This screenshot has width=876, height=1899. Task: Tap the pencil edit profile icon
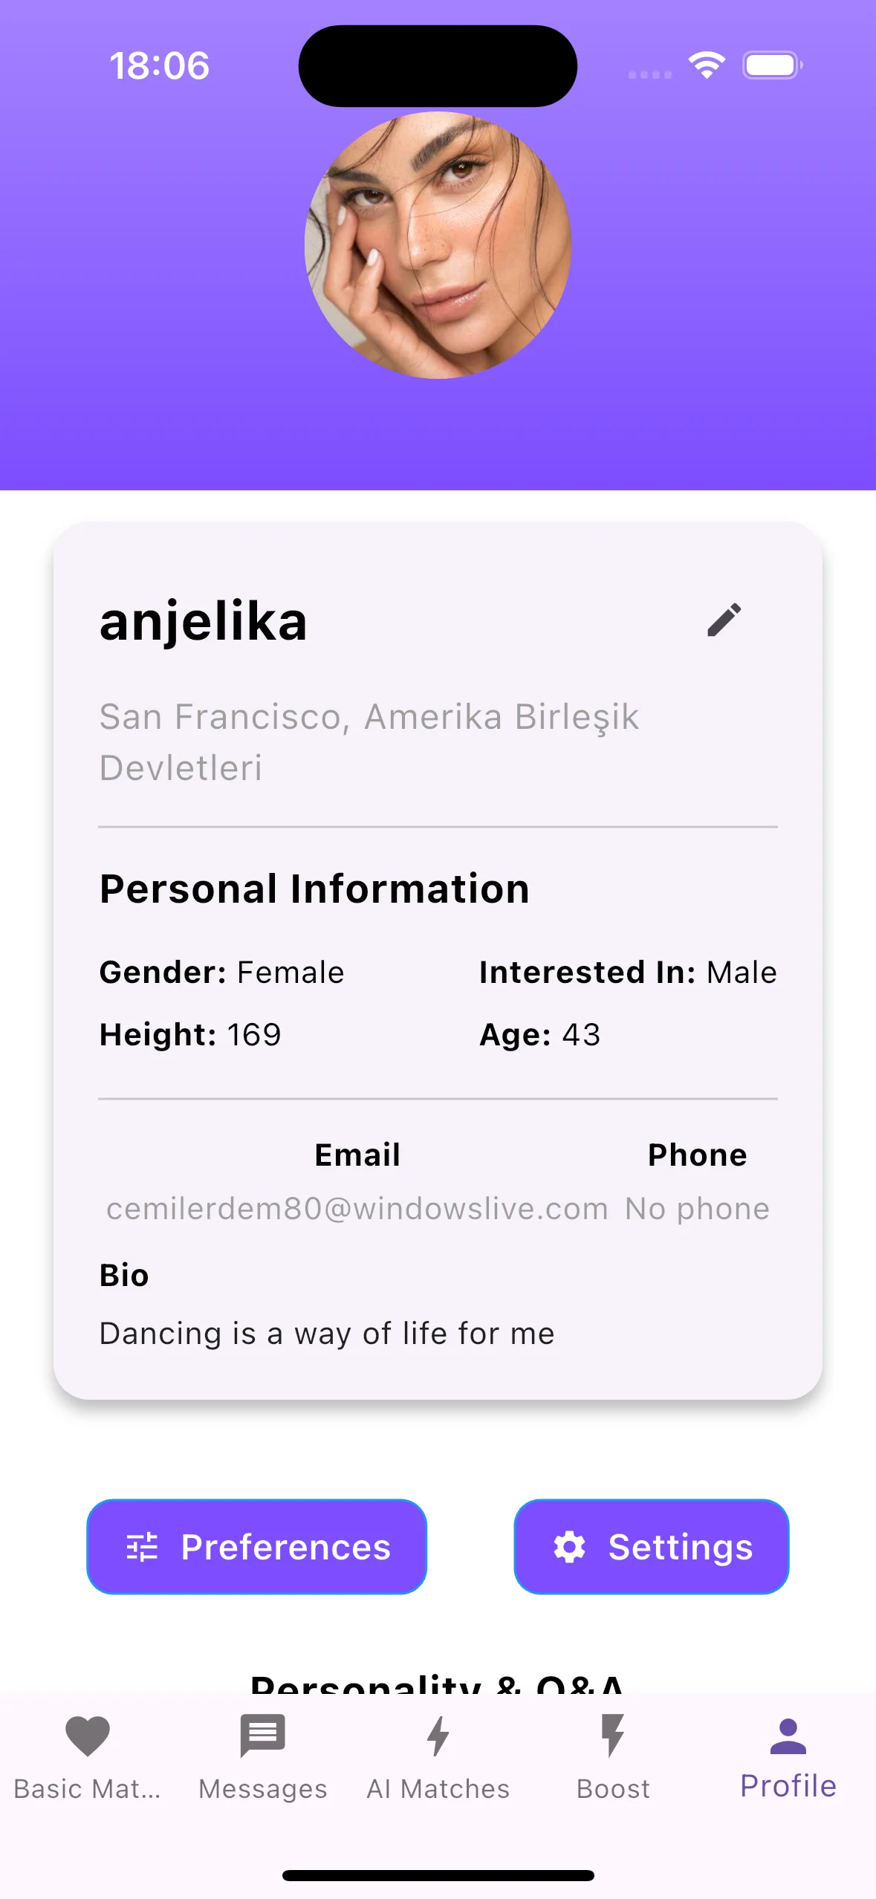tap(724, 620)
